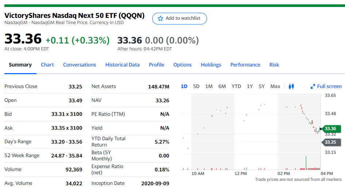345x190 pixels.
Task: Switch chart to 6M range
Action: point(222,86)
